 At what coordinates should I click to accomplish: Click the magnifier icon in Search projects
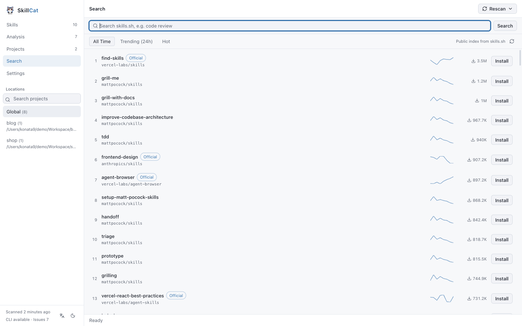pyautogui.click(x=8, y=99)
